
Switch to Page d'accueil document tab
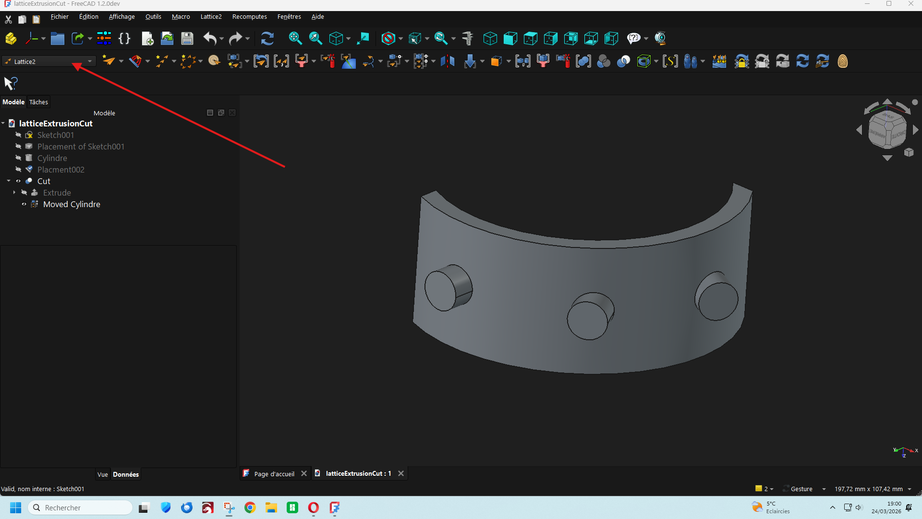pos(274,474)
